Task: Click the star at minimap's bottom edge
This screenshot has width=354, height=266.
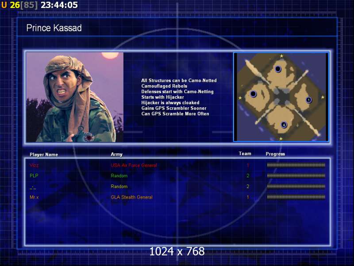Action: click(281, 139)
